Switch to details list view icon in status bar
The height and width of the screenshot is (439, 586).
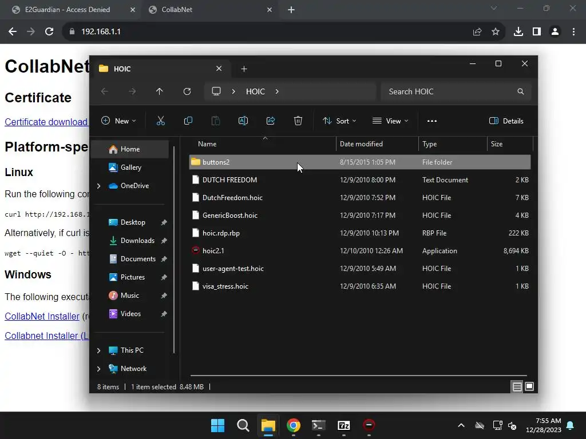point(517,387)
